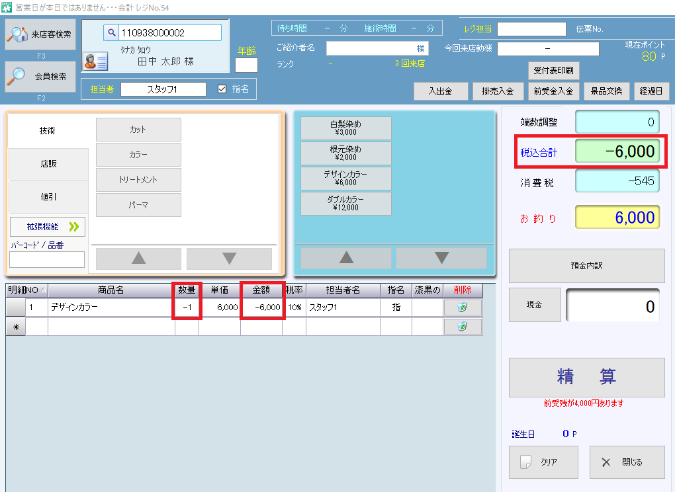675x492 pixels.
Task: Click the customer card icon beside 田中 太郎
Action: 96,61
